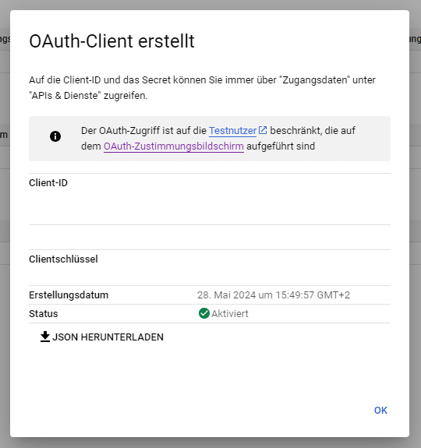Image resolution: width=421 pixels, height=448 pixels.
Task: Confirm the dialog with OK
Action: click(x=380, y=411)
